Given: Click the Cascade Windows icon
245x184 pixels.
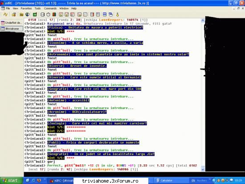Looking at the screenshot, I should pyautogui.click(x=110, y=15).
